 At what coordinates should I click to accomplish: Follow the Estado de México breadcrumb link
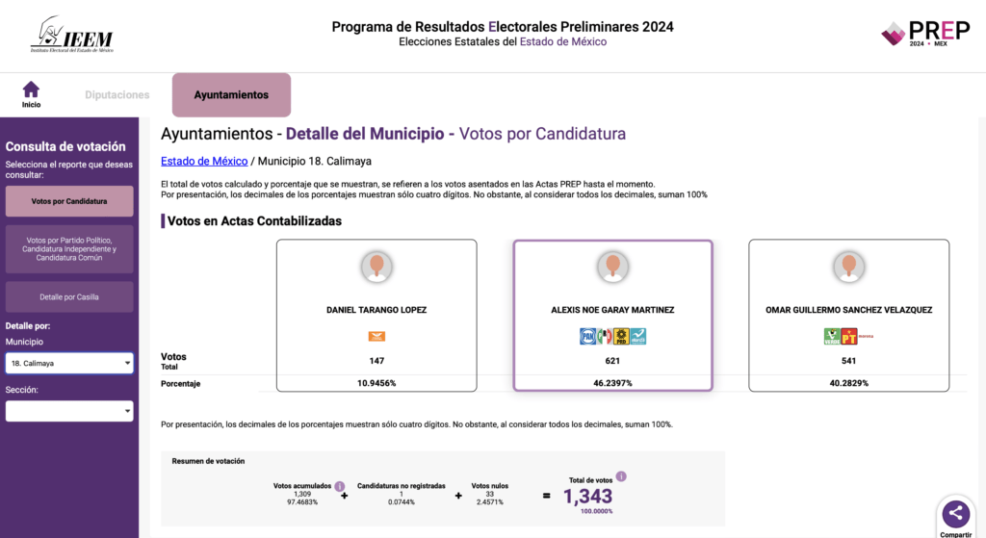pyautogui.click(x=204, y=161)
